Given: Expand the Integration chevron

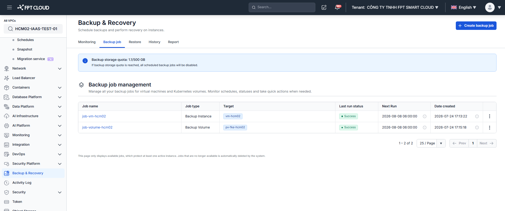Looking at the screenshot, I should coord(60,145).
